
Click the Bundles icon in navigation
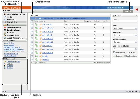(x=5, y=25)
